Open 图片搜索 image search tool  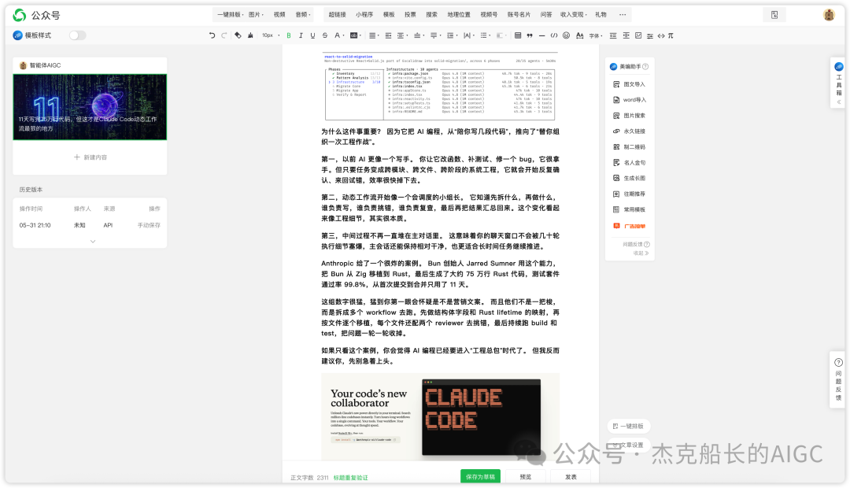click(630, 116)
